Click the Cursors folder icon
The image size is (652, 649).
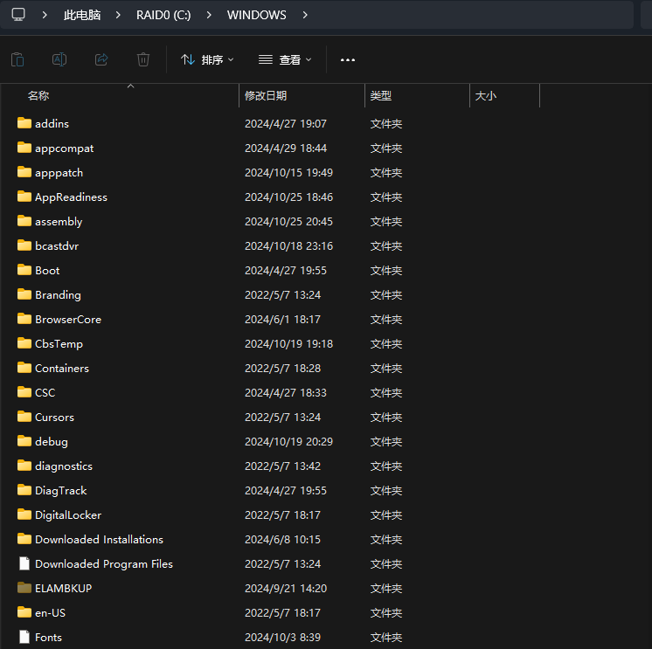tap(24, 417)
